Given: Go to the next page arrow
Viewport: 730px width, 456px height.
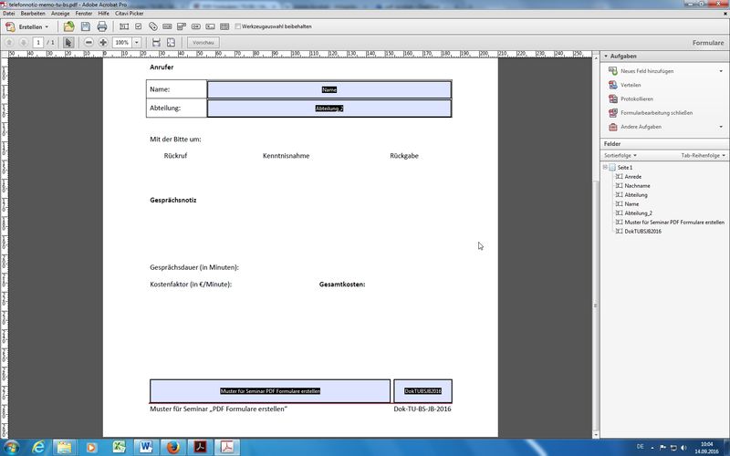Looking at the screenshot, I should click(x=24, y=42).
